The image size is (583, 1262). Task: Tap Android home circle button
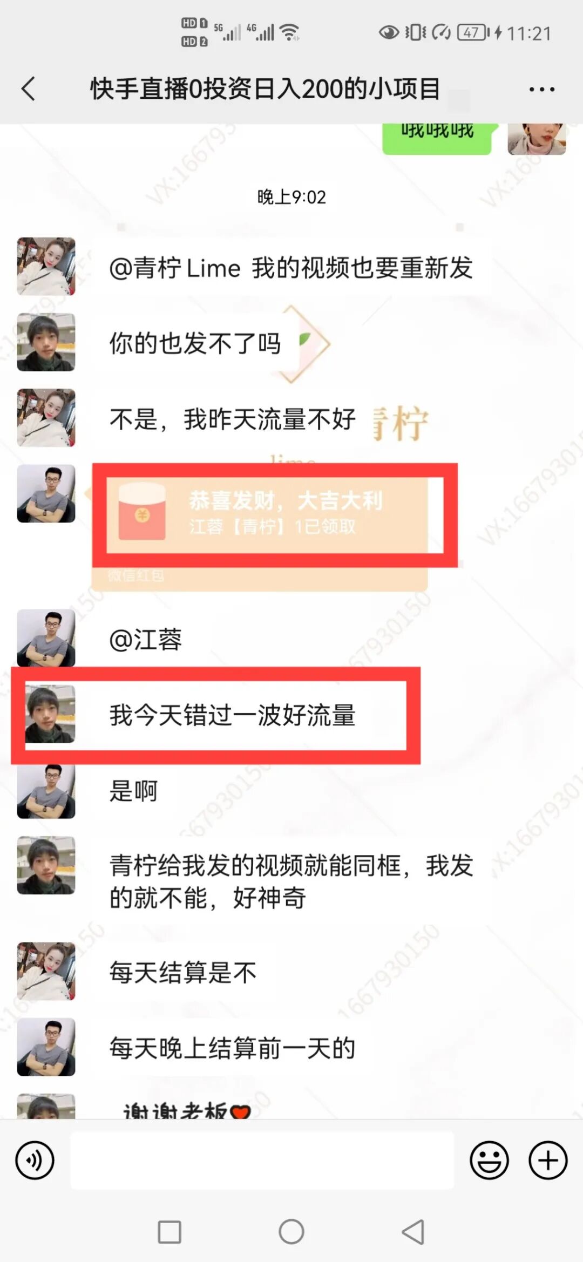coord(291,1232)
